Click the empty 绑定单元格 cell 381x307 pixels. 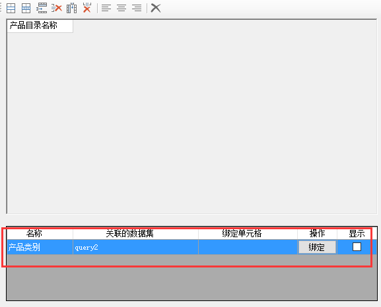tap(248, 247)
